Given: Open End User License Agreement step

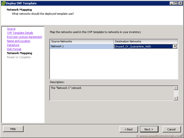Looking at the screenshot, I should 25,37.
